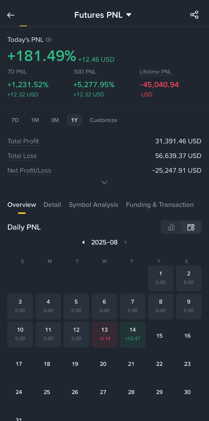Select August 14 calendar cell
The height and width of the screenshot is (421, 209).
tap(133, 334)
